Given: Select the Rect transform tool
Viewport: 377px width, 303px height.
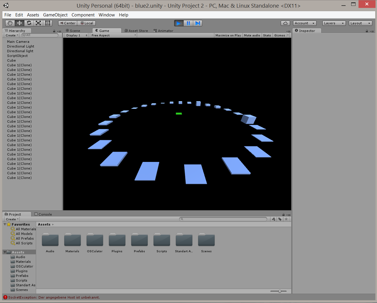Looking at the screenshot, I should tap(48, 23).
